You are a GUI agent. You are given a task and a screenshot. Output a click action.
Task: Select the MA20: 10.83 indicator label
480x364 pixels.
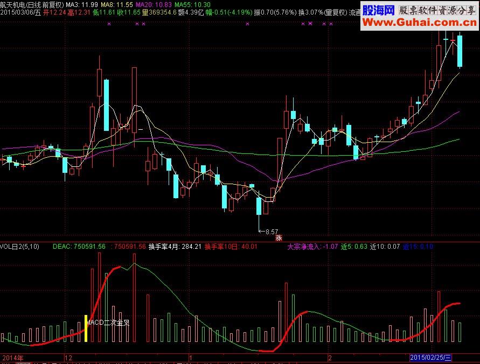pos(154,5)
